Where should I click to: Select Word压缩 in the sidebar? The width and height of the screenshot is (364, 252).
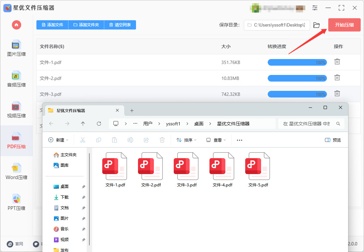16,171
